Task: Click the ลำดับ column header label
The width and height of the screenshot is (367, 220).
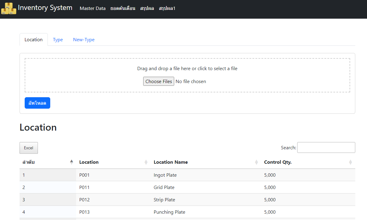Action: click(29, 162)
